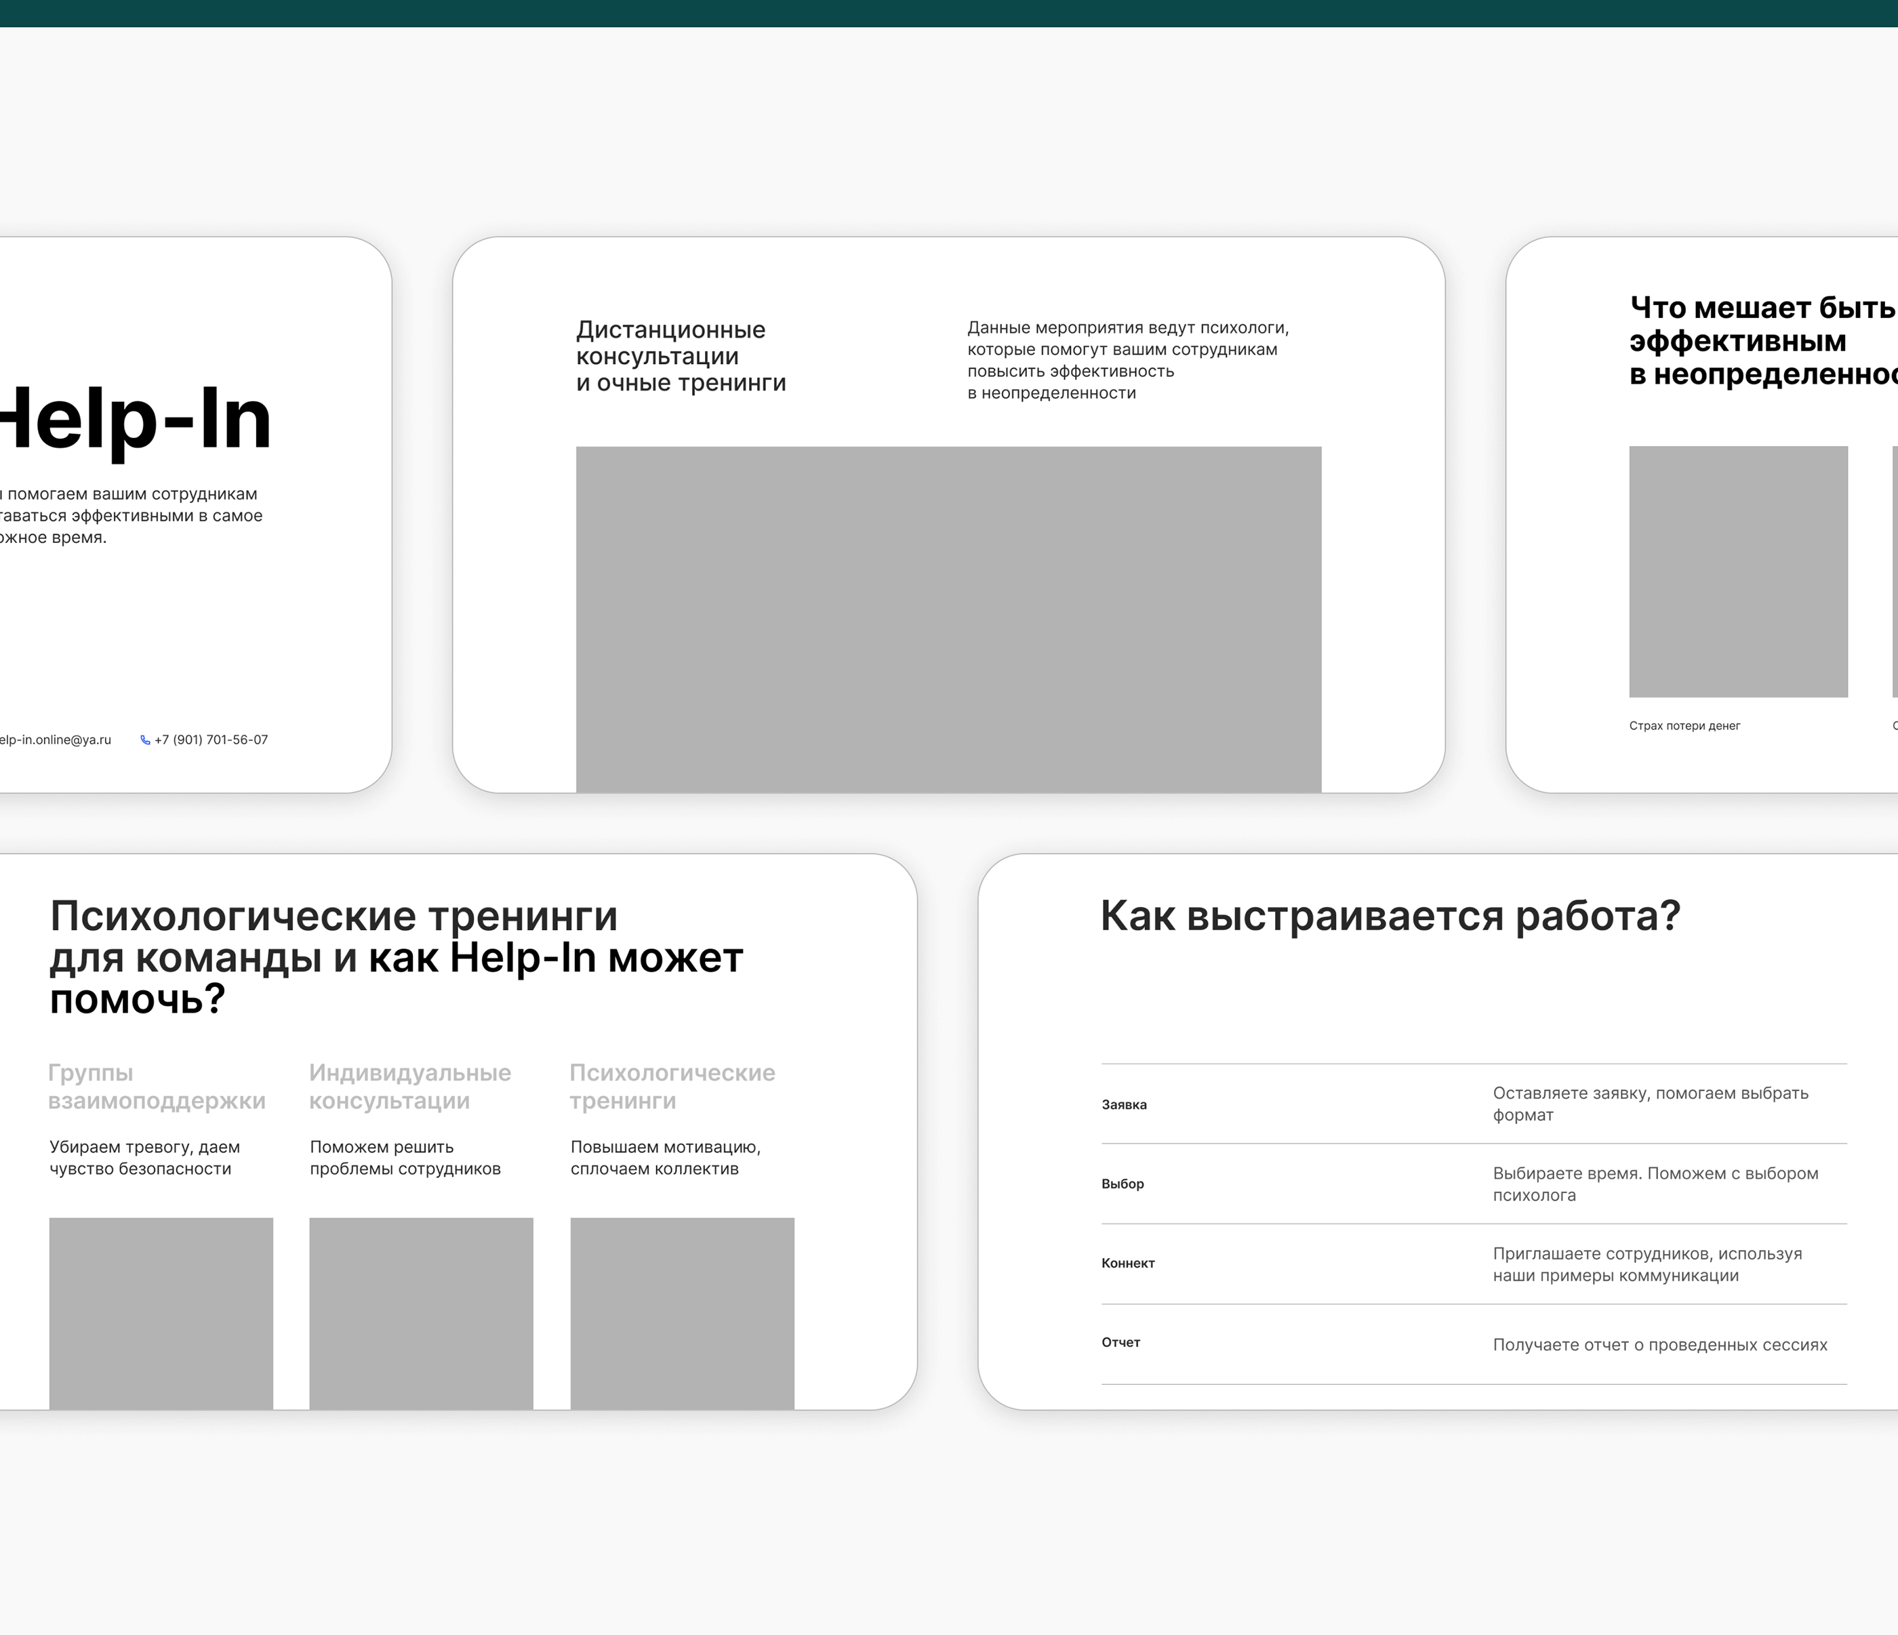Select the "Индивидуальные консультации" heading
1898x1635 pixels.
click(409, 1087)
